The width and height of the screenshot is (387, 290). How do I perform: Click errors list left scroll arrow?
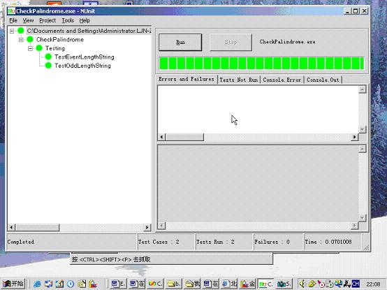[161, 137]
